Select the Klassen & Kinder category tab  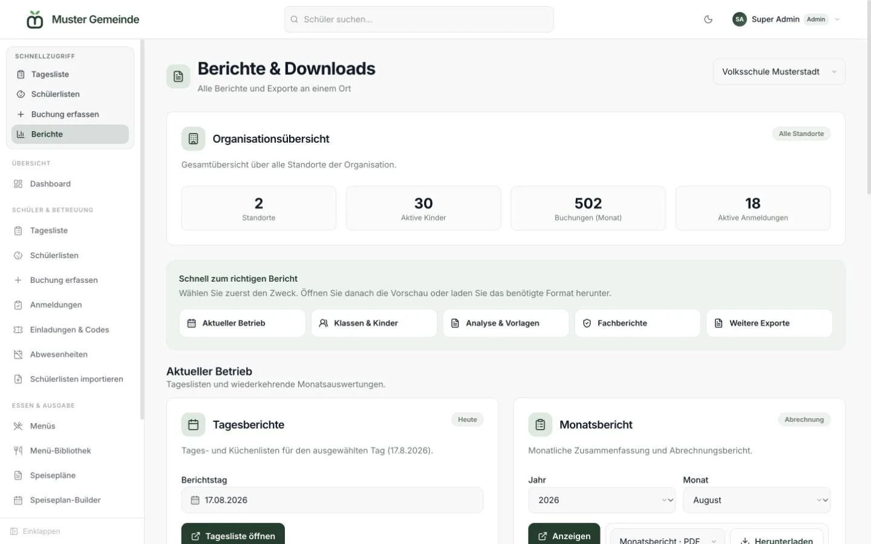pyautogui.click(x=374, y=323)
